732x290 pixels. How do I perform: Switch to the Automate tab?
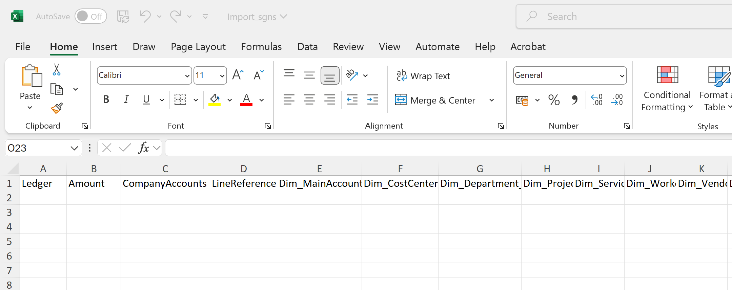click(438, 47)
